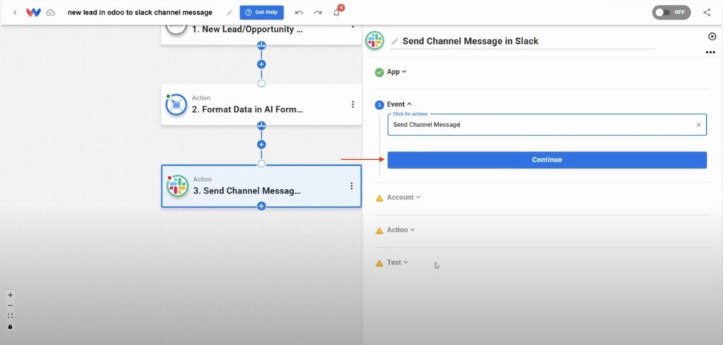Image resolution: width=723 pixels, height=345 pixels.
Task: Collapse the Event section
Action: pos(400,104)
